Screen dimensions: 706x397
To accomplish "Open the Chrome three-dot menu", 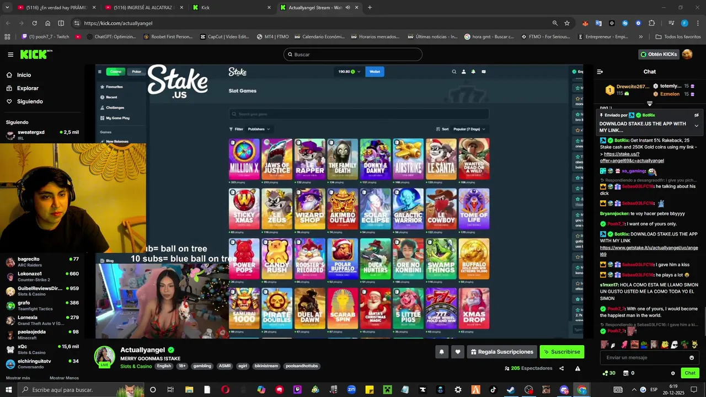I will (697, 23).
